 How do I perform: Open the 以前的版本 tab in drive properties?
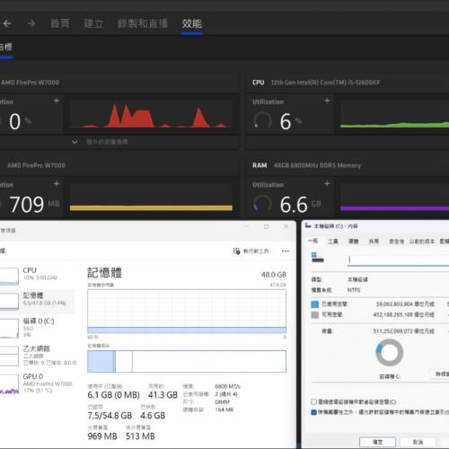[422, 241]
